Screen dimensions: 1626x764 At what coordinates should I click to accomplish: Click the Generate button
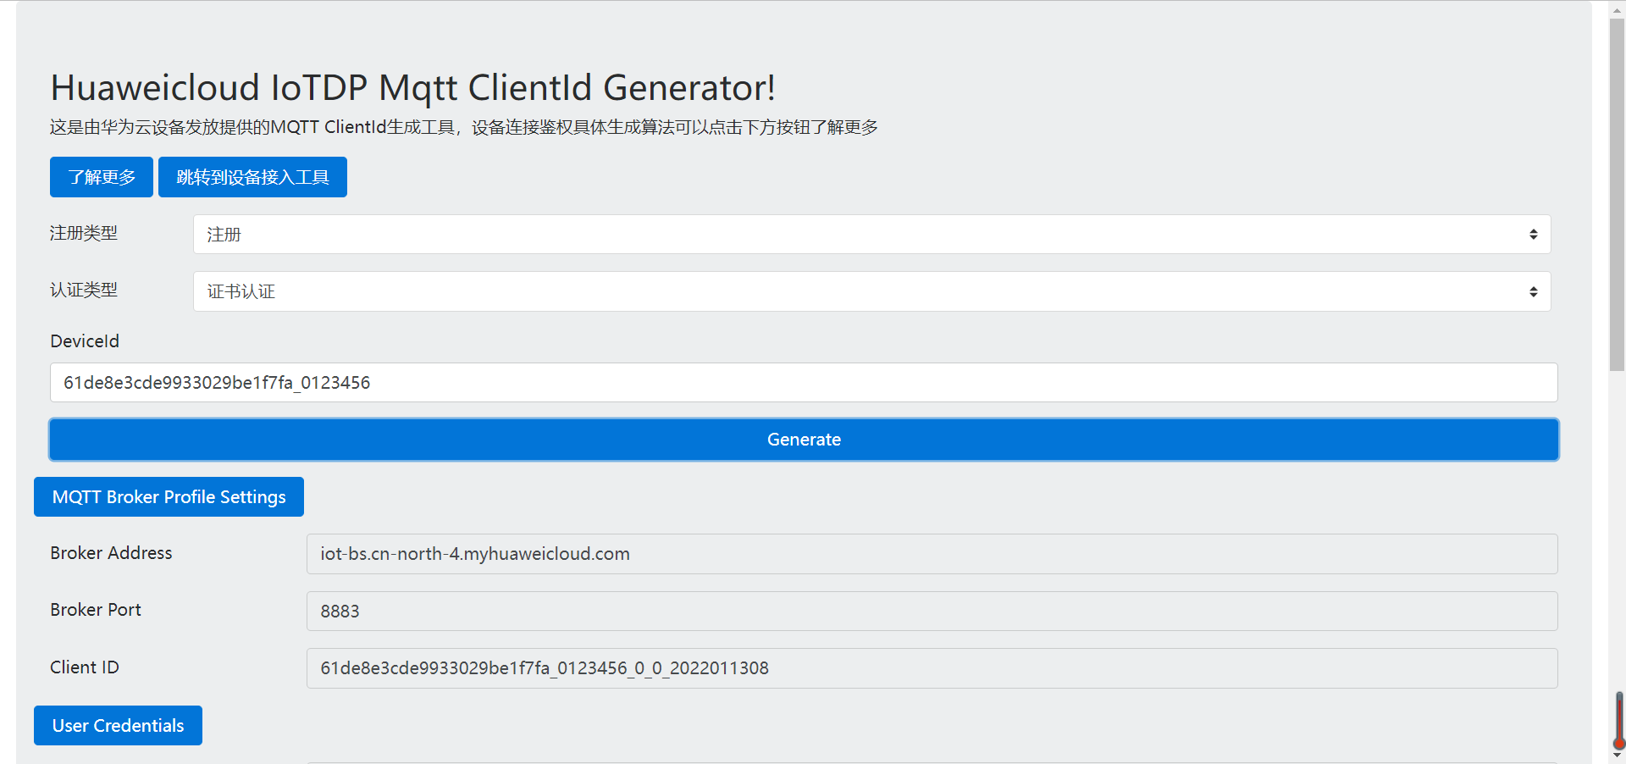click(804, 440)
